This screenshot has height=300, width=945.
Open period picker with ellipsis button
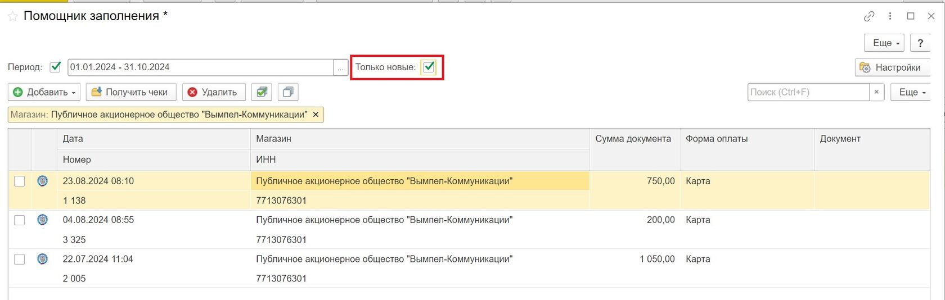pos(340,67)
